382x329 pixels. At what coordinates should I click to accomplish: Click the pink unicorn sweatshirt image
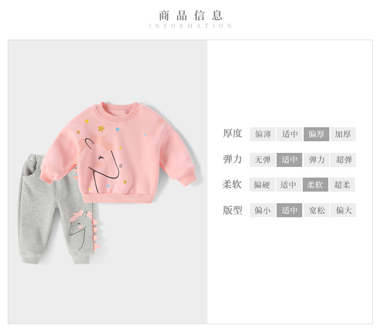pos(118,152)
